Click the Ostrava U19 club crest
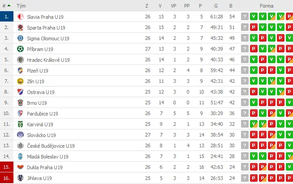293x184 pixels. (x=20, y=92)
